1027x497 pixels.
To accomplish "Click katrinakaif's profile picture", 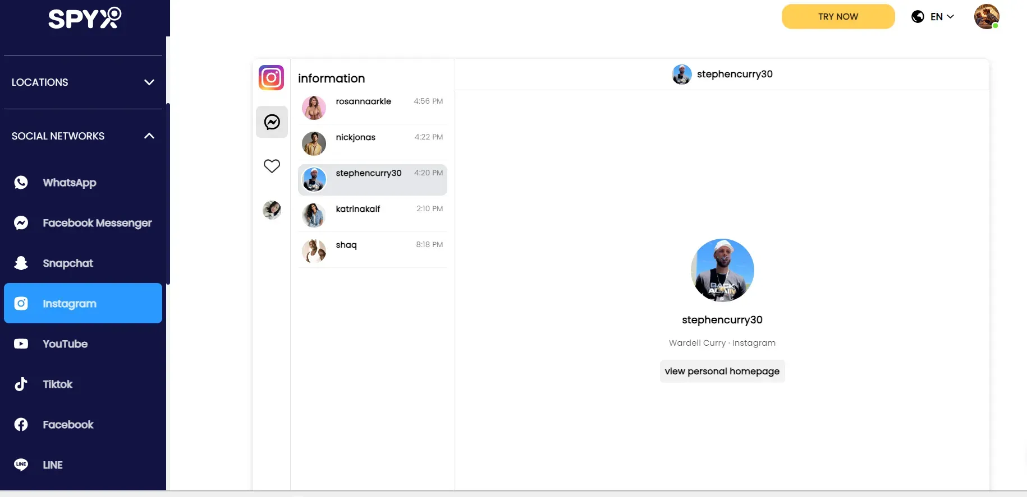I will click(x=314, y=215).
